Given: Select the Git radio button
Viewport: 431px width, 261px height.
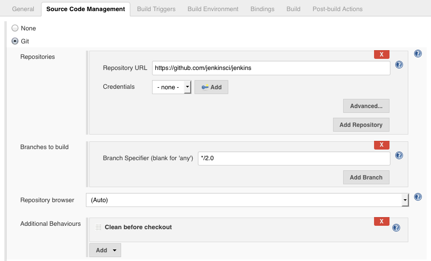Looking at the screenshot, I should point(15,41).
